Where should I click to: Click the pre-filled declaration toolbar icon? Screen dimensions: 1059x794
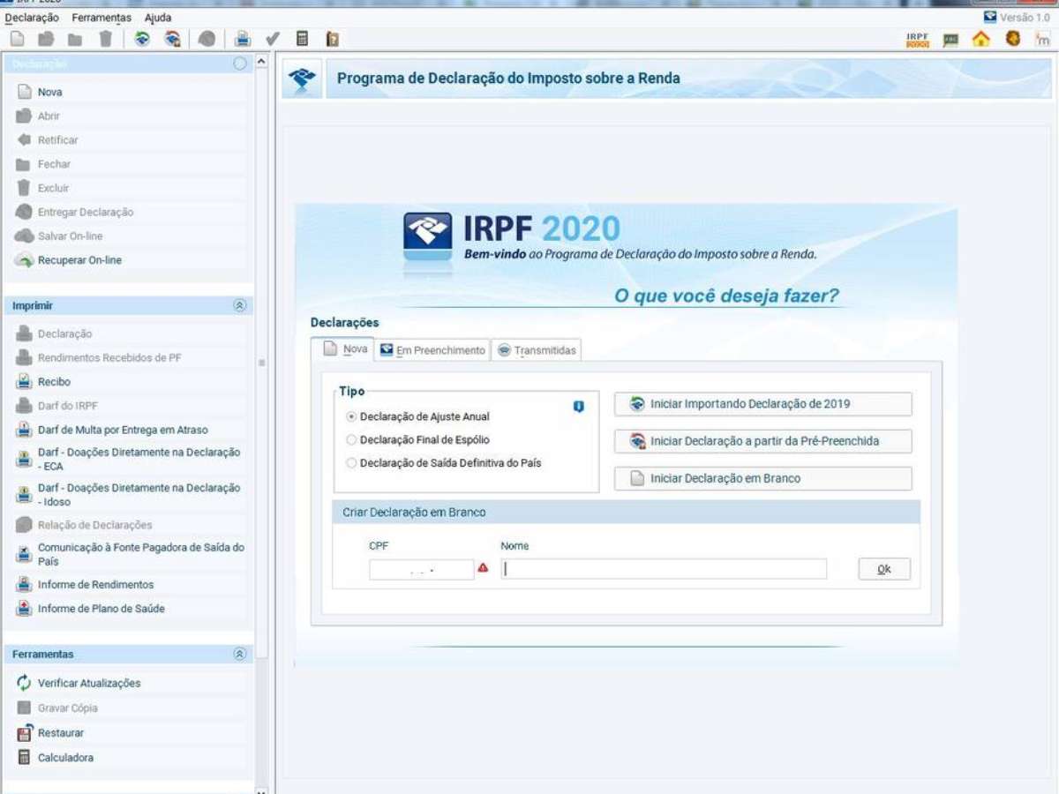(172, 39)
